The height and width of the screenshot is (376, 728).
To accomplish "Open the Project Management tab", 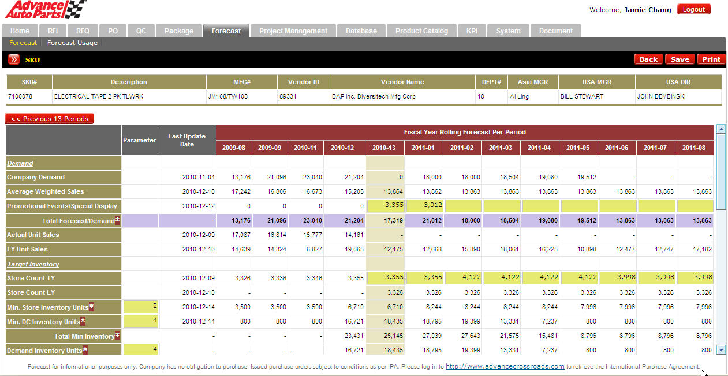I will point(293,31).
